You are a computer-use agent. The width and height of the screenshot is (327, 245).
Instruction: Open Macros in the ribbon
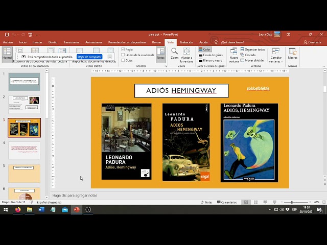click(x=293, y=54)
